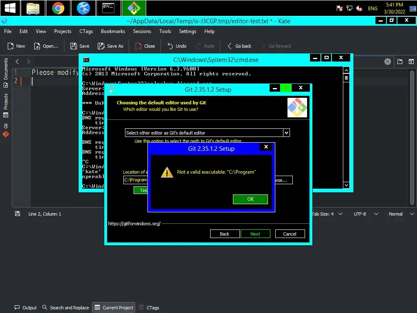Open Tab Size dropdown in status bar
The image size is (417, 313).
[327, 214]
